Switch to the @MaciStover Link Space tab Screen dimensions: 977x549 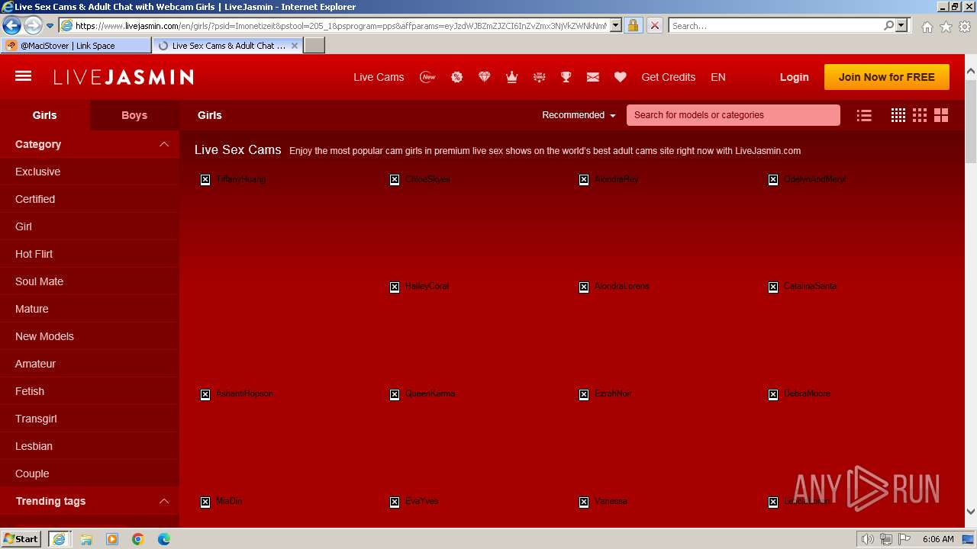point(76,45)
